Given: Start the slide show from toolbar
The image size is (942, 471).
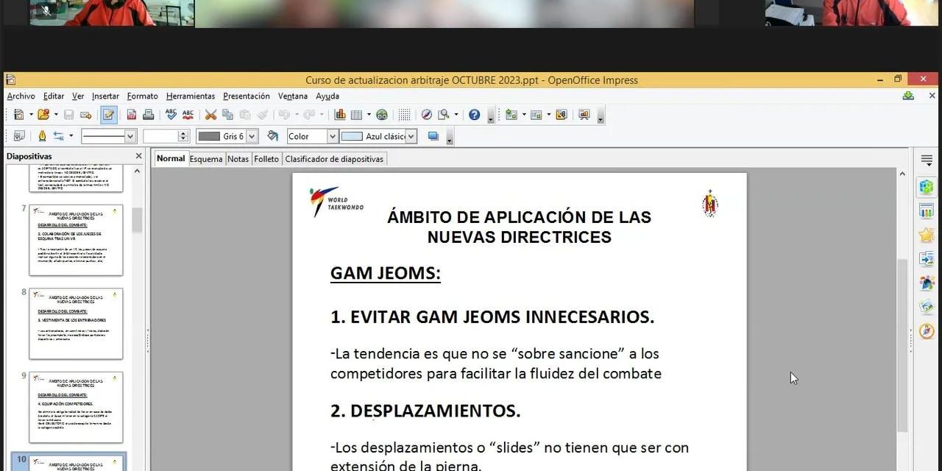Looking at the screenshot, I should tap(584, 115).
